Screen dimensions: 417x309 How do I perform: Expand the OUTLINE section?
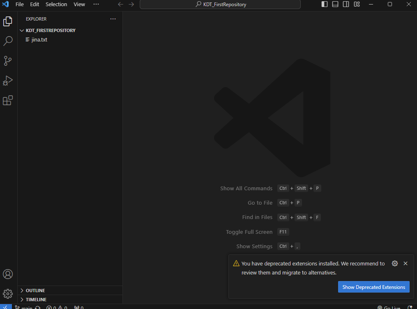point(70,291)
